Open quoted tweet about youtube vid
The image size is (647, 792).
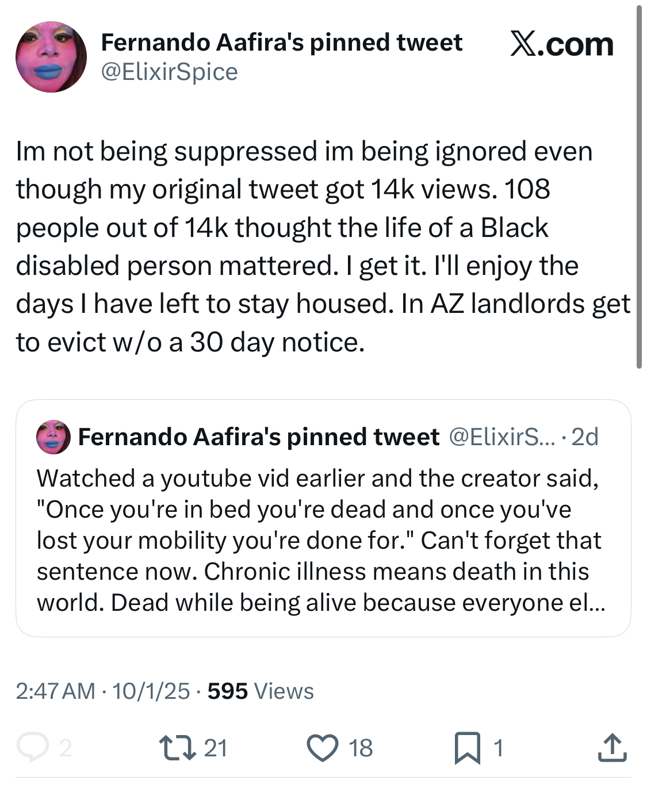pos(323,518)
